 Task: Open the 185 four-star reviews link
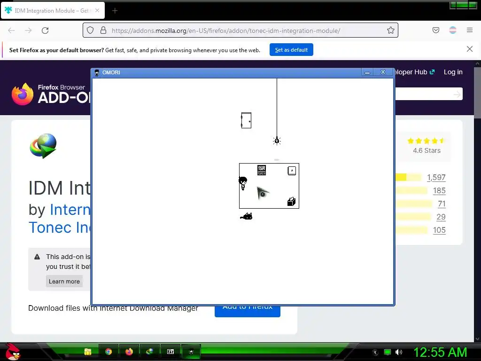(439, 191)
